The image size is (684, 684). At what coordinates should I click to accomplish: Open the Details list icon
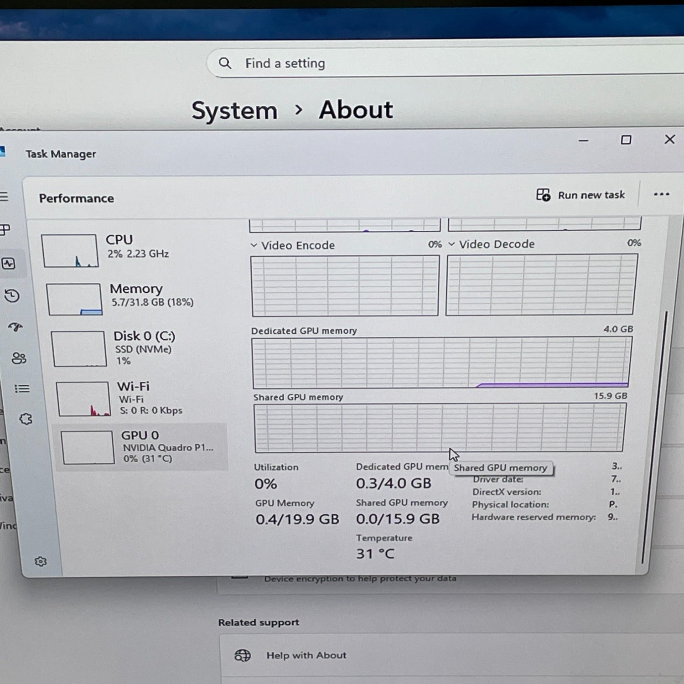click(x=22, y=389)
